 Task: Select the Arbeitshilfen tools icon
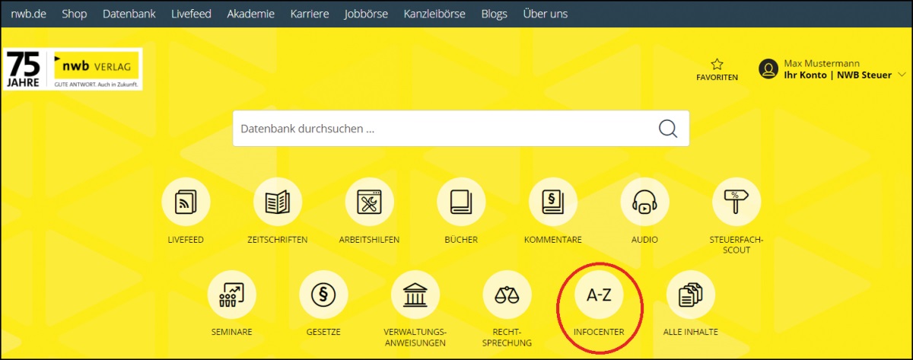coord(369,202)
